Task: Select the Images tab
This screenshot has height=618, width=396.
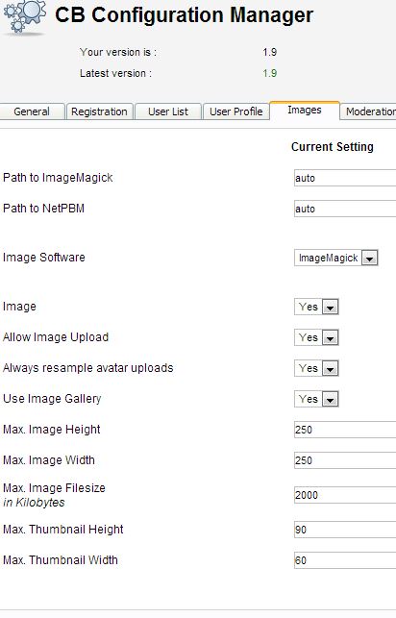Action: point(304,111)
